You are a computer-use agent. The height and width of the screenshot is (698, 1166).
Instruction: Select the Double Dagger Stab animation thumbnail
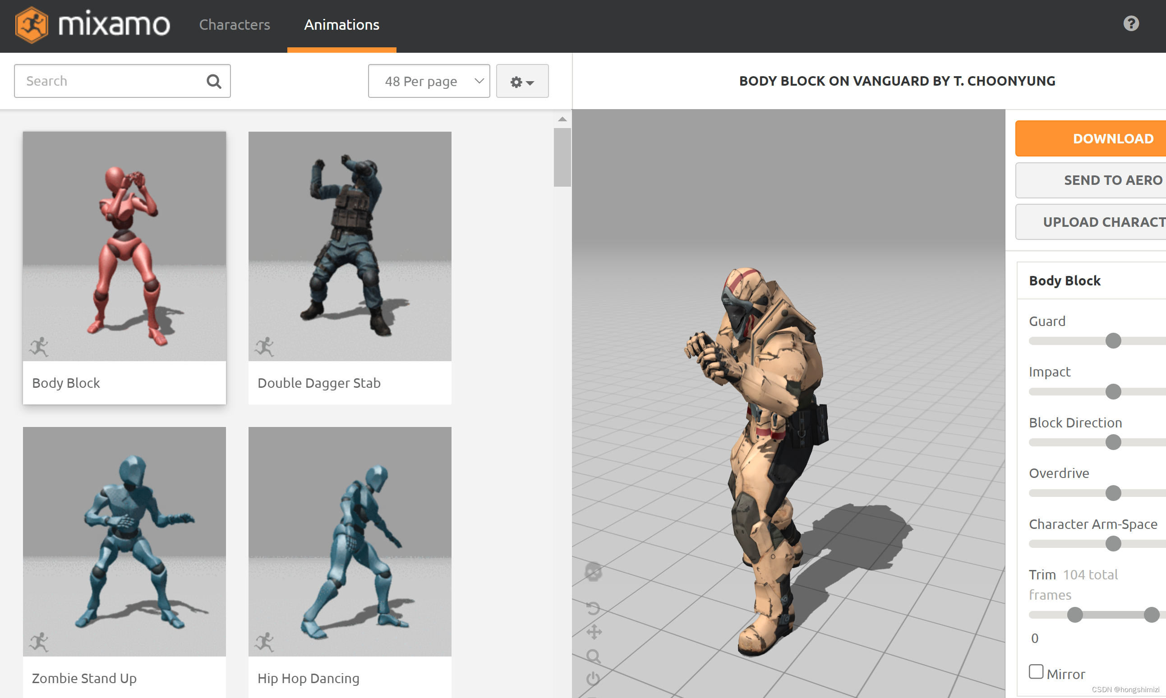(x=350, y=247)
